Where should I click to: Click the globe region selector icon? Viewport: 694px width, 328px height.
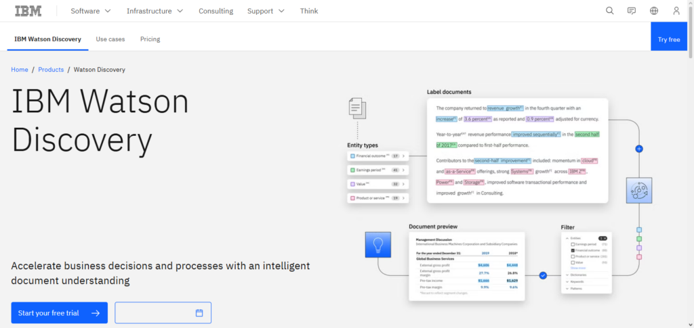(x=654, y=11)
